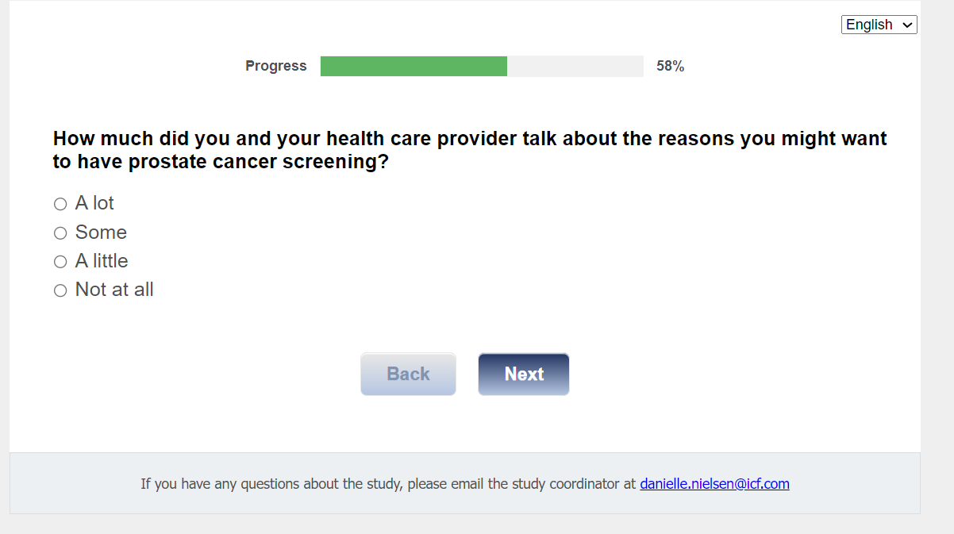Click the language selector's chevron arrow
The height and width of the screenshot is (534, 954).
[908, 25]
